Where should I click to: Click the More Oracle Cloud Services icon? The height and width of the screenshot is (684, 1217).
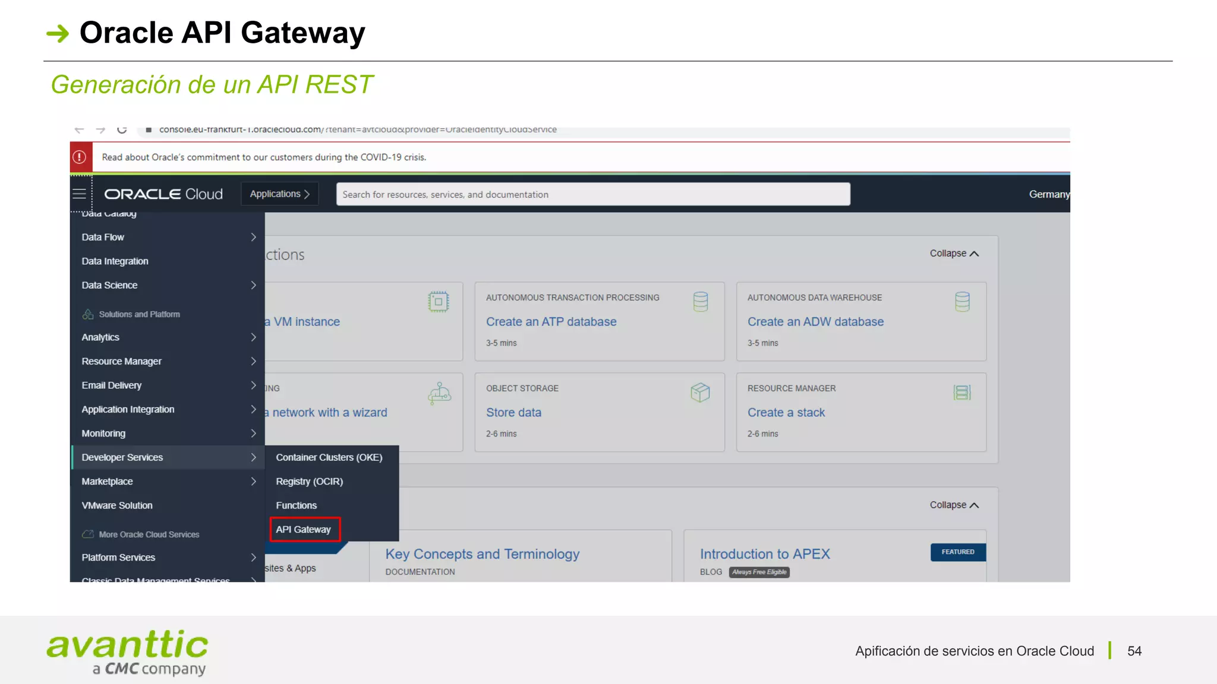coord(88,534)
